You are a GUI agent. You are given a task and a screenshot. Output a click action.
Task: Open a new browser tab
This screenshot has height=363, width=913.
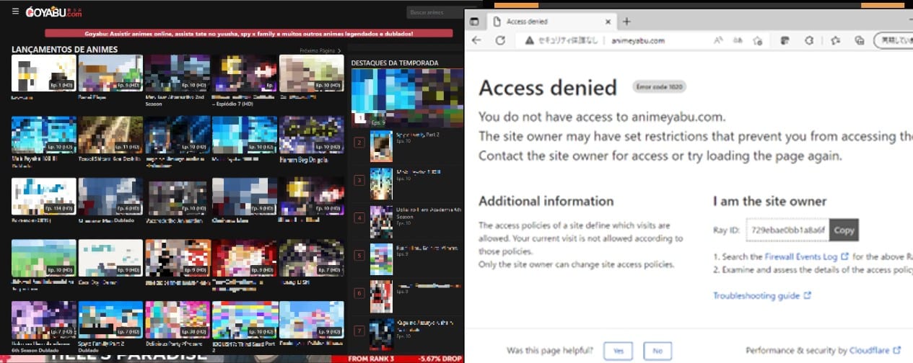tap(626, 22)
